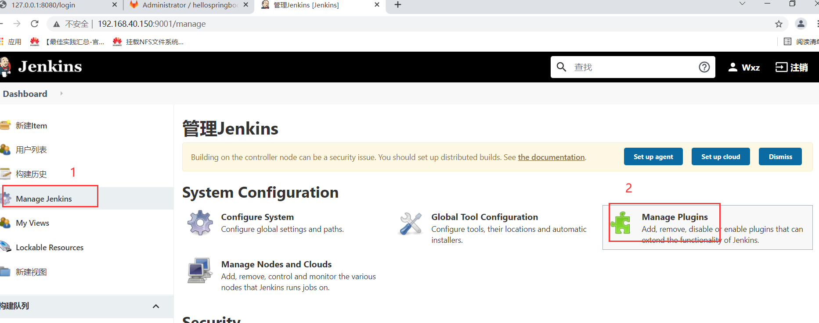The image size is (819, 323).
Task: Click the My Views people icon
Action: click(x=5, y=223)
